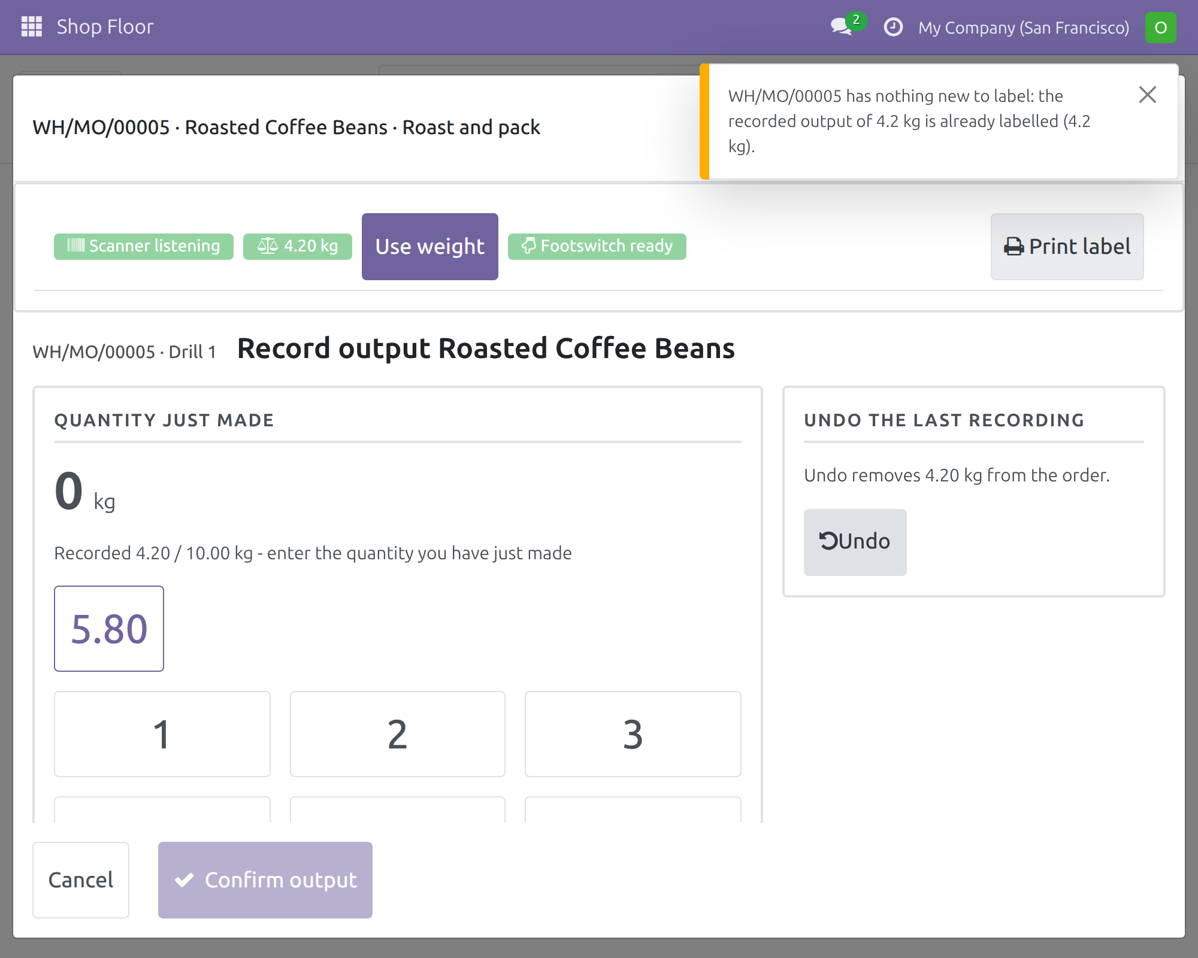This screenshot has width=1198, height=958.
Task: Click the Scanner listening status badge
Action: tap(144, 246)
